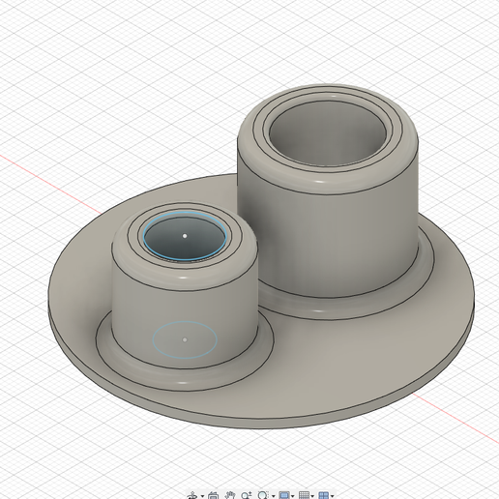Select the Zoom Window fit tool

click(x=263, y=496)
